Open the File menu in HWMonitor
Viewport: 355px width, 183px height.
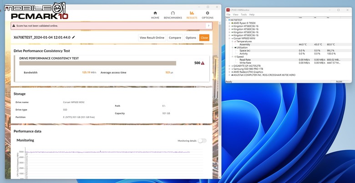click(x=228, y=15)
